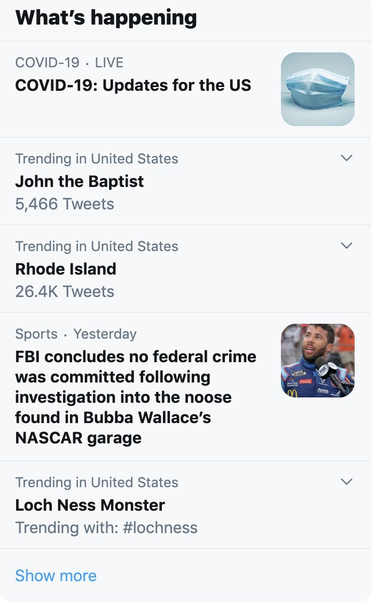The width and height of the screenshot is (376, 609).
Task: Click the "What's happening" panel heading
Action: pos(106,18)
